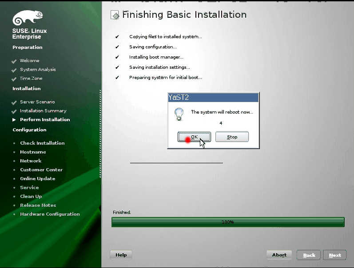Image resolution: width=354 pixels, height=268 pixels.
Task: Click checkmark next to Preparing system for initial boot
Action: pos(117,77)
